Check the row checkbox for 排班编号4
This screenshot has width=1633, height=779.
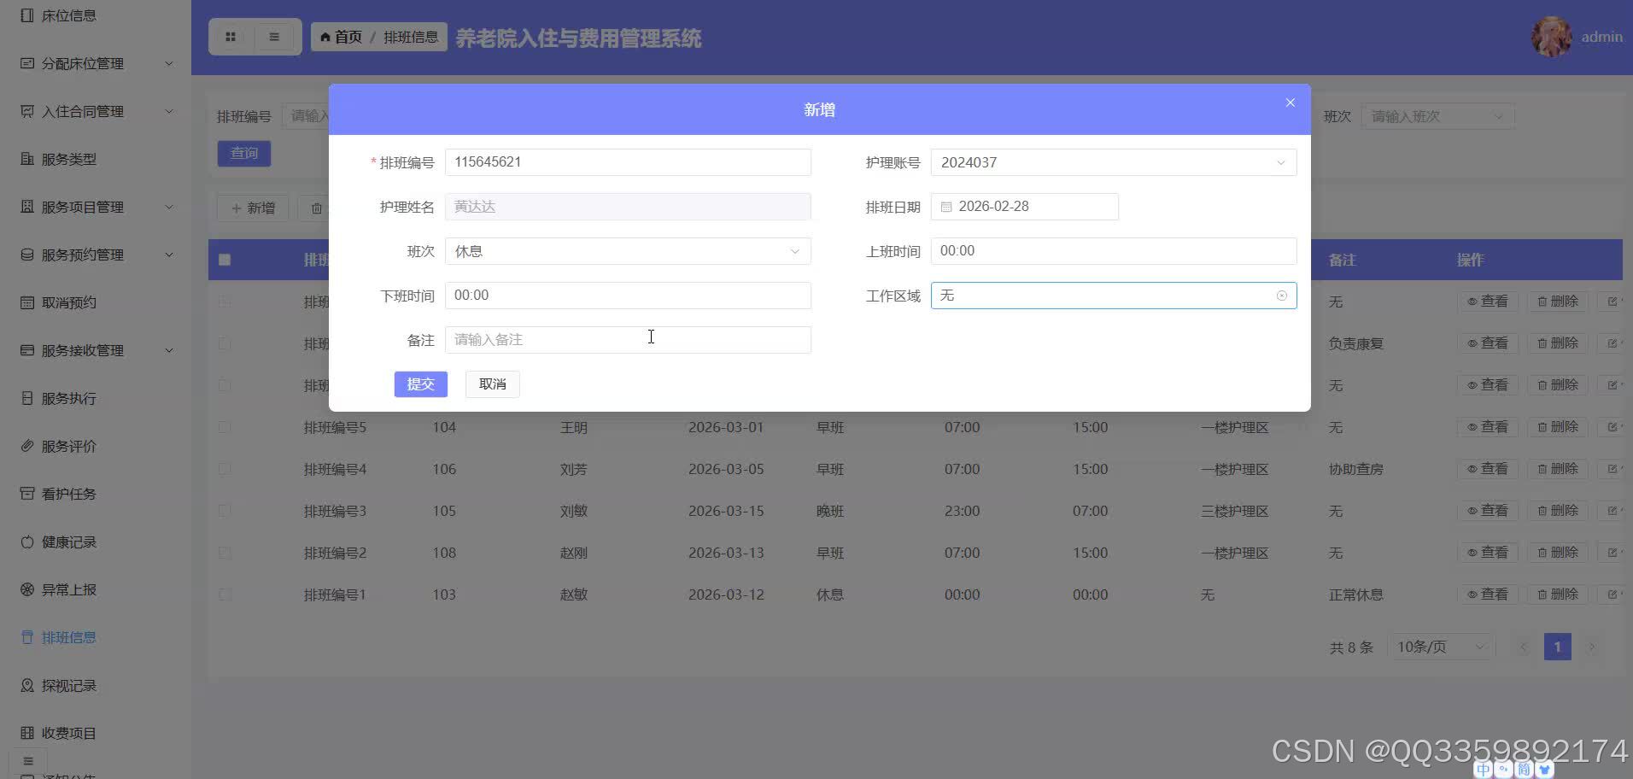click(225, 469)
